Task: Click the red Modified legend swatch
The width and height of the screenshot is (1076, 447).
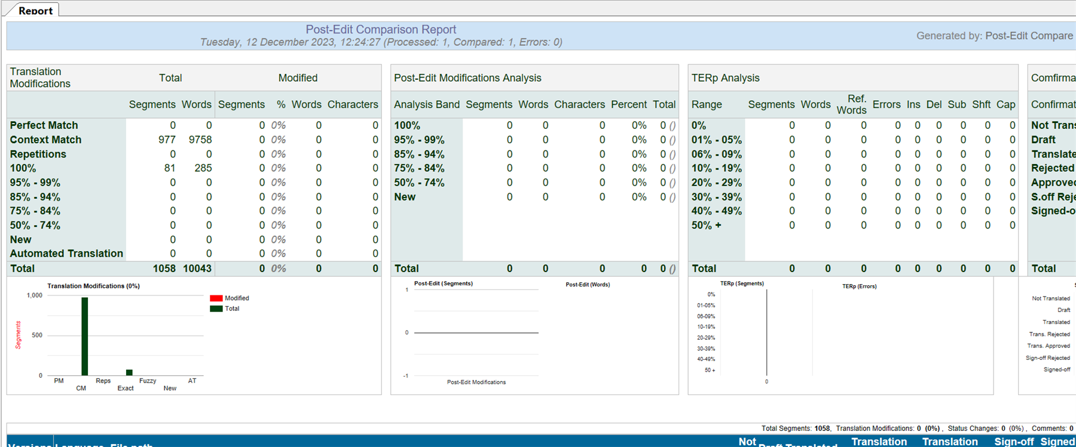Action: point(216,298)
